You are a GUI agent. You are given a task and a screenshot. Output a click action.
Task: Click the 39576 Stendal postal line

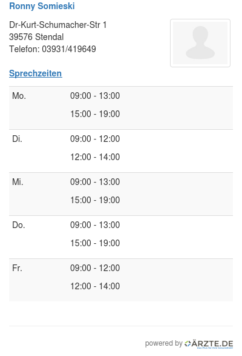click(x=36, y=37)
